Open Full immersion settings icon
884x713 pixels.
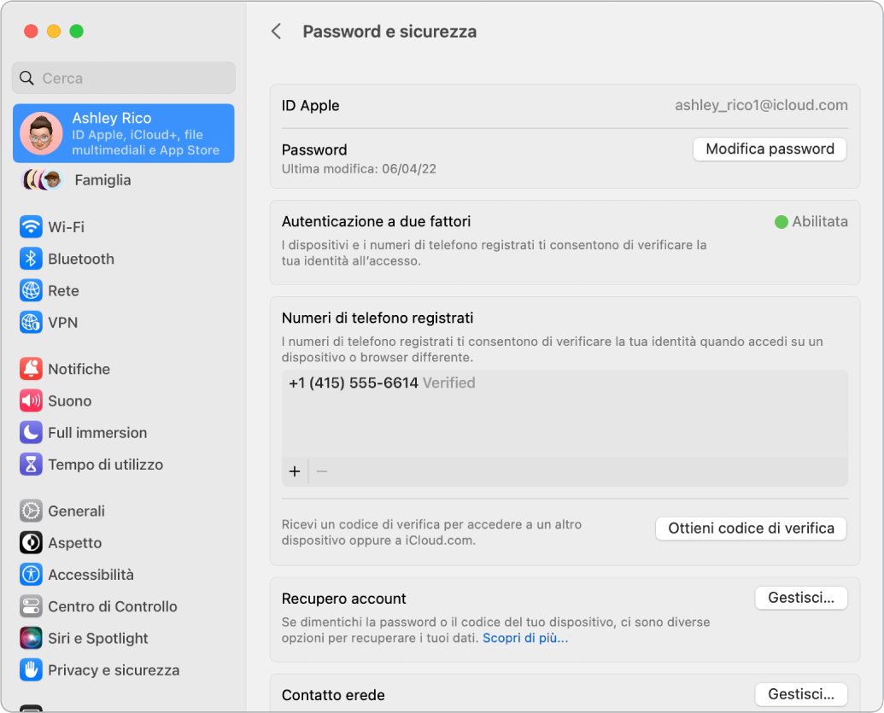[x=32, y=432]
